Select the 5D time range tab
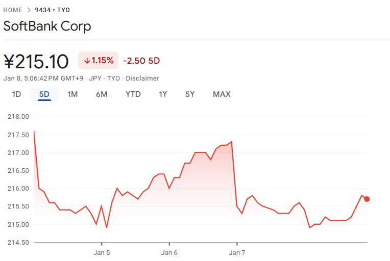The height and width of the screenshot is (261, 390). point(44,94)
